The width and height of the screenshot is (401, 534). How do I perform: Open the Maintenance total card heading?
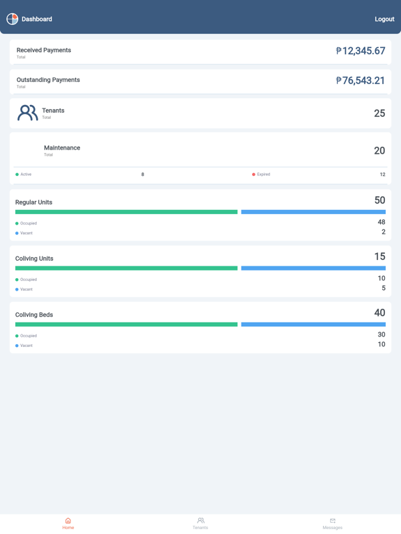click(62, 148)
